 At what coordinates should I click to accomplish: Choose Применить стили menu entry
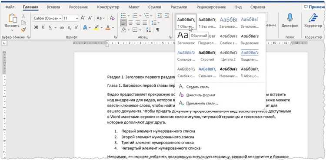(202, 103)
